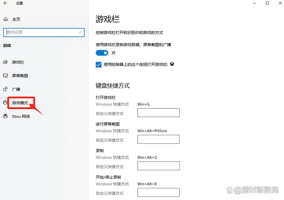
Task: Click the 游戏 category heading in sidebar
Action: tap(7, 46)
